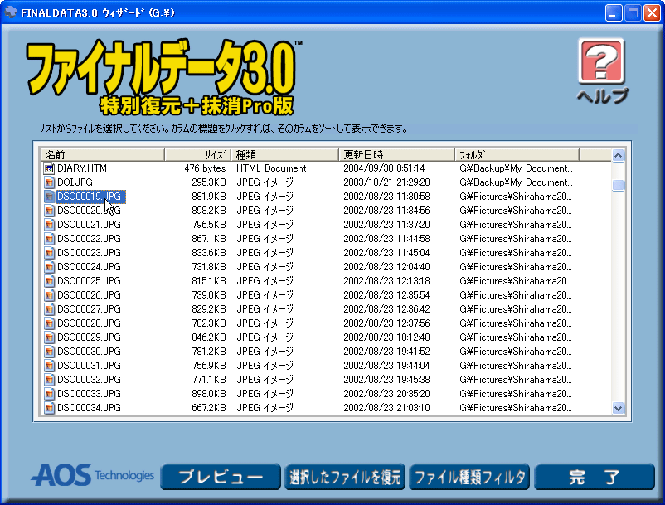Click date 2002/08/23 21:03:10
Image resolution: width=665 pixels, height=505 pixels.
pos(386,408)
